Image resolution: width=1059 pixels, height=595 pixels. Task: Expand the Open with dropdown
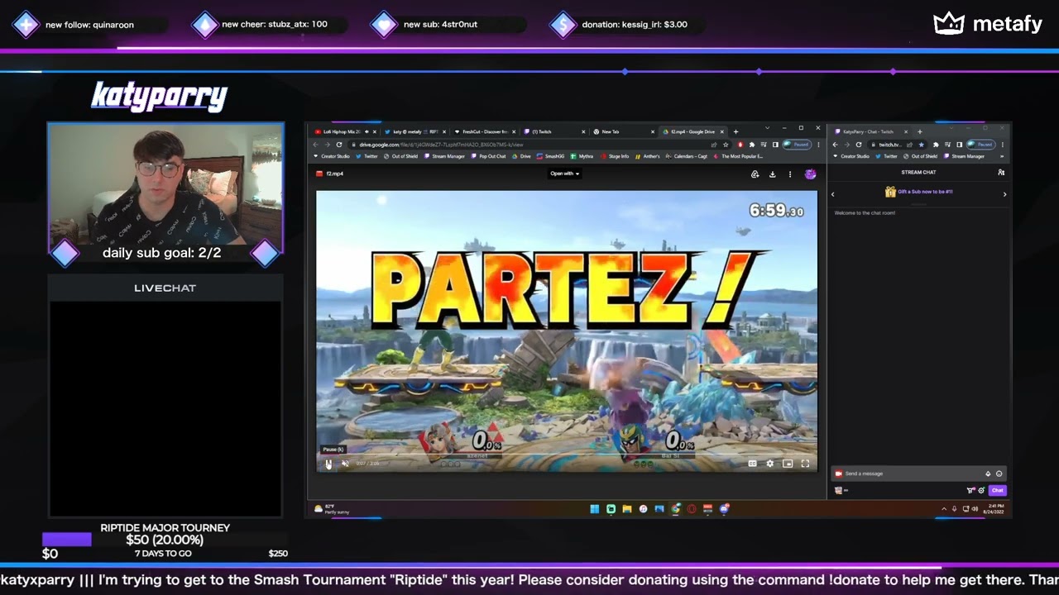[565, 174]
